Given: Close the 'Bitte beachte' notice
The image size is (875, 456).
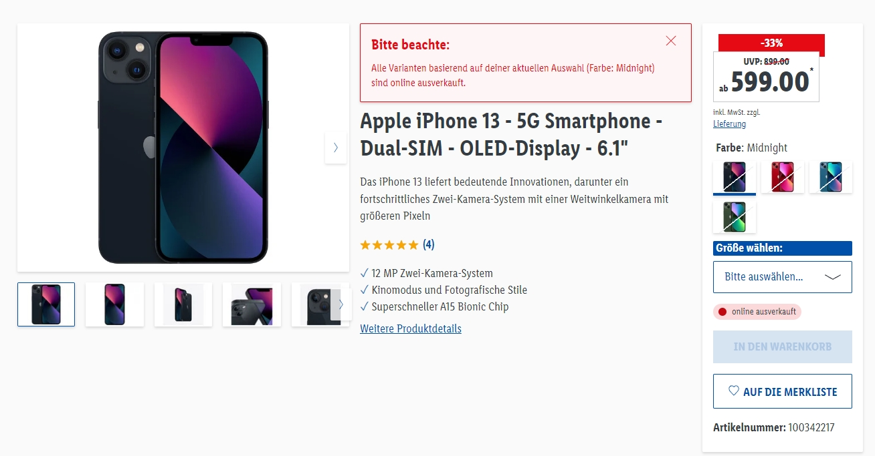Looking at the screenshot, I should tap(671, 41).
